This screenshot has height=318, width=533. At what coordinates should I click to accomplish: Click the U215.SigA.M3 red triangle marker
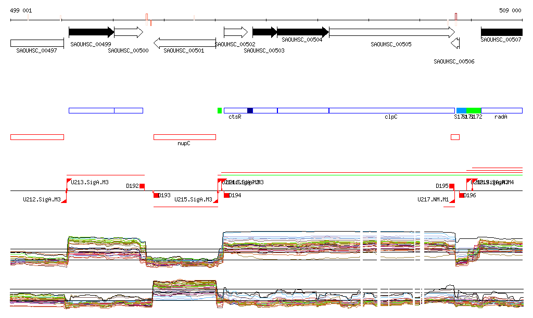(x=215, y=200)
